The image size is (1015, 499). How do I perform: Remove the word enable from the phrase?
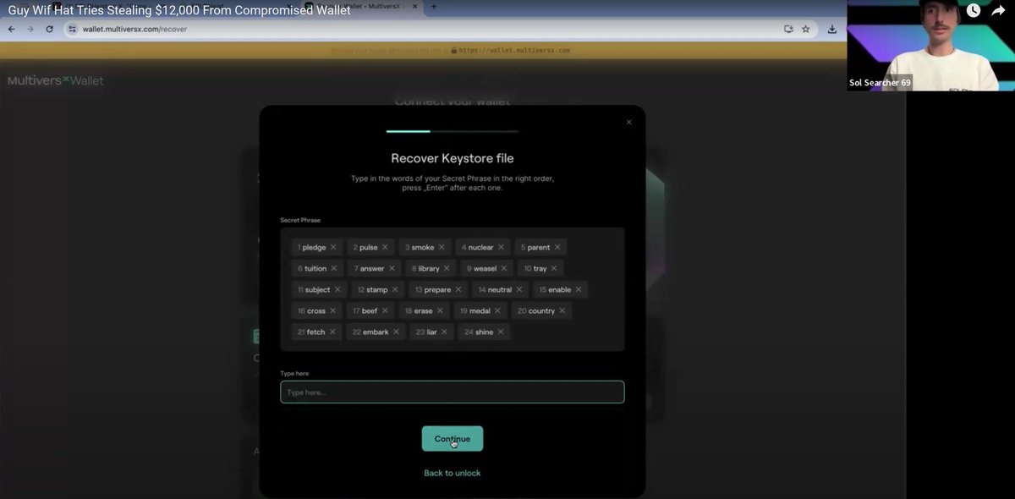[x=579, y=289]
